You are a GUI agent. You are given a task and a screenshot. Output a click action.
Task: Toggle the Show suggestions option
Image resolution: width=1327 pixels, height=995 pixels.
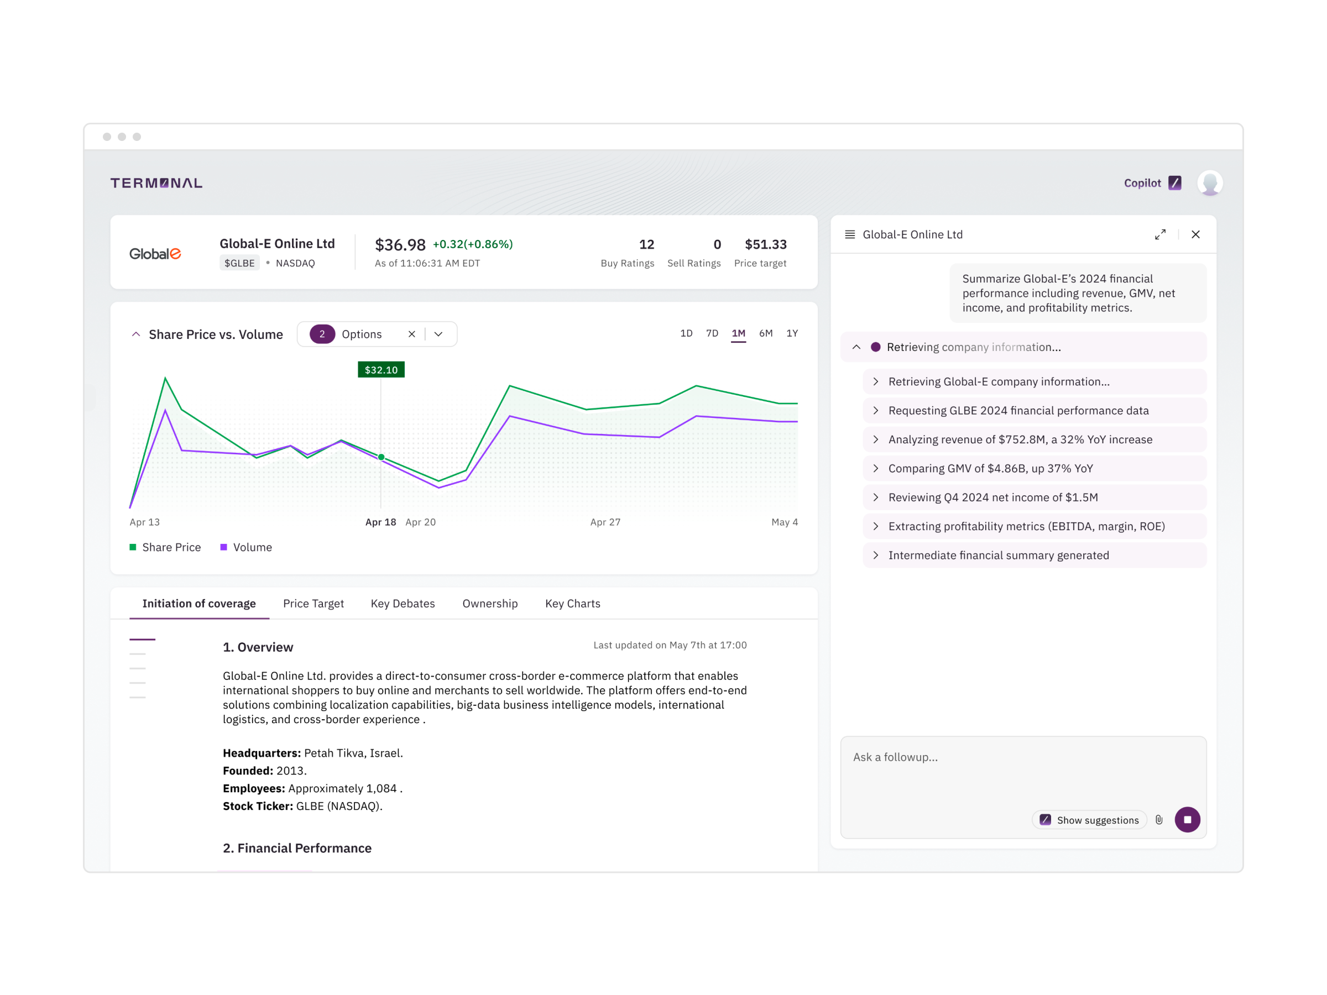click(1089, 819)
